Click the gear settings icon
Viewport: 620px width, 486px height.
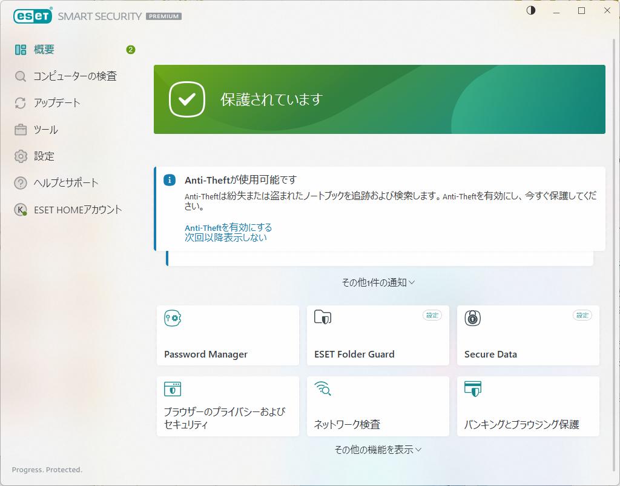pos(21,156)
